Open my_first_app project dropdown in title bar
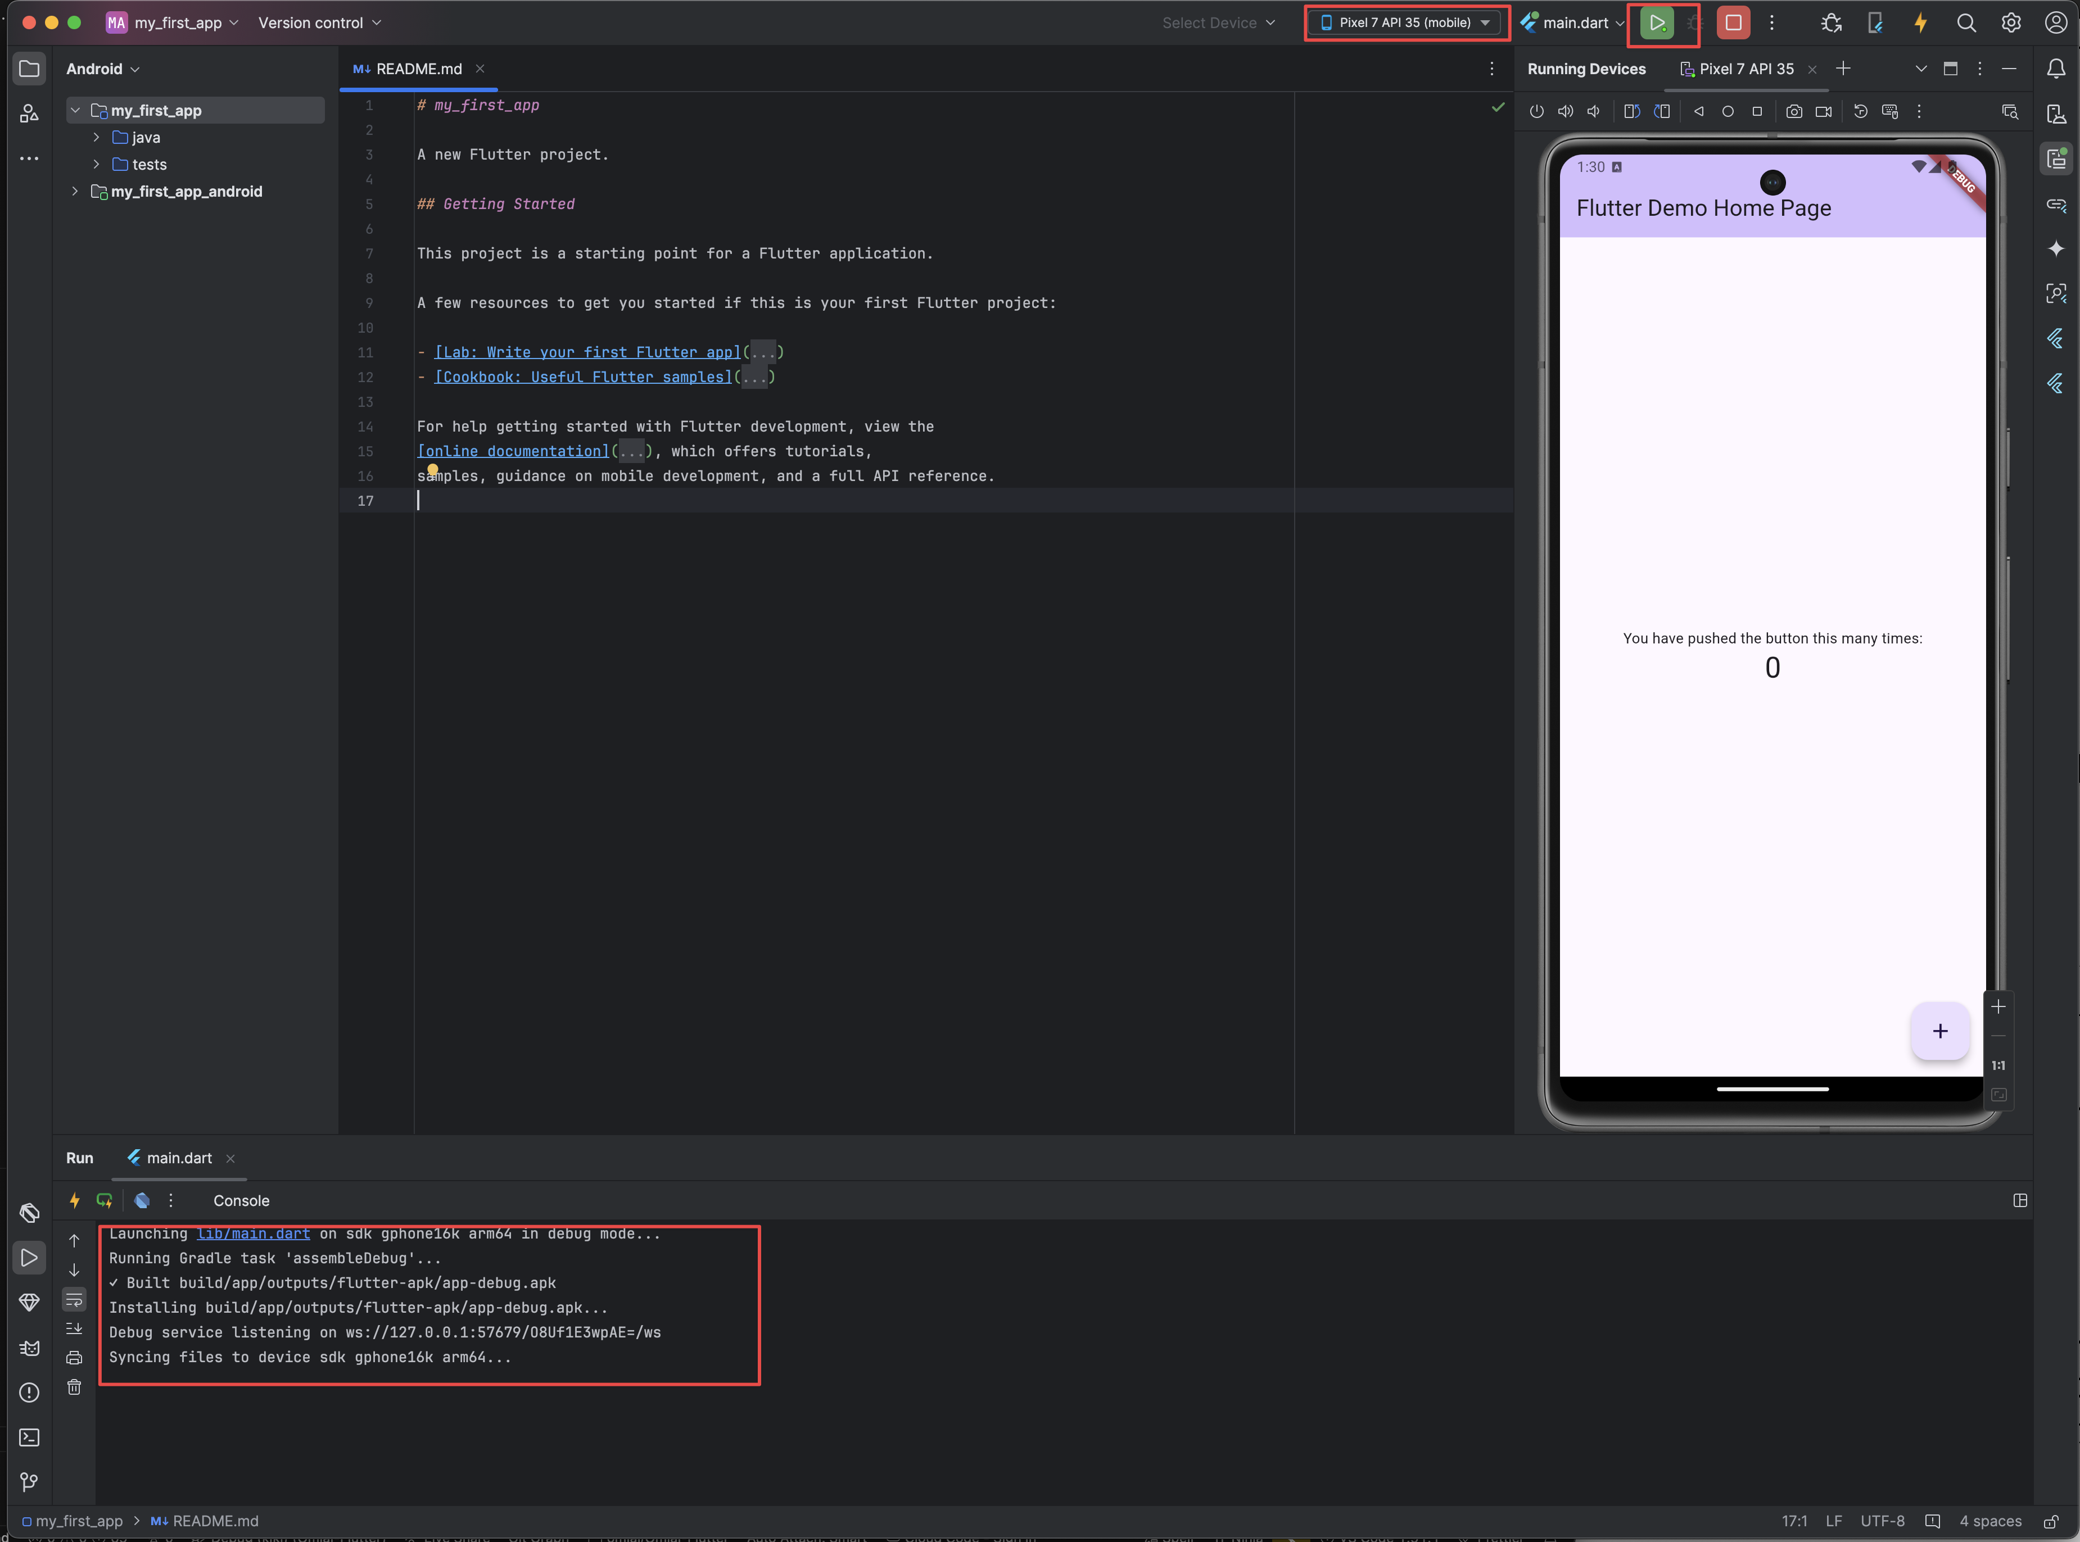The height and width of the screenshot is (1542, 2080). 173,24
